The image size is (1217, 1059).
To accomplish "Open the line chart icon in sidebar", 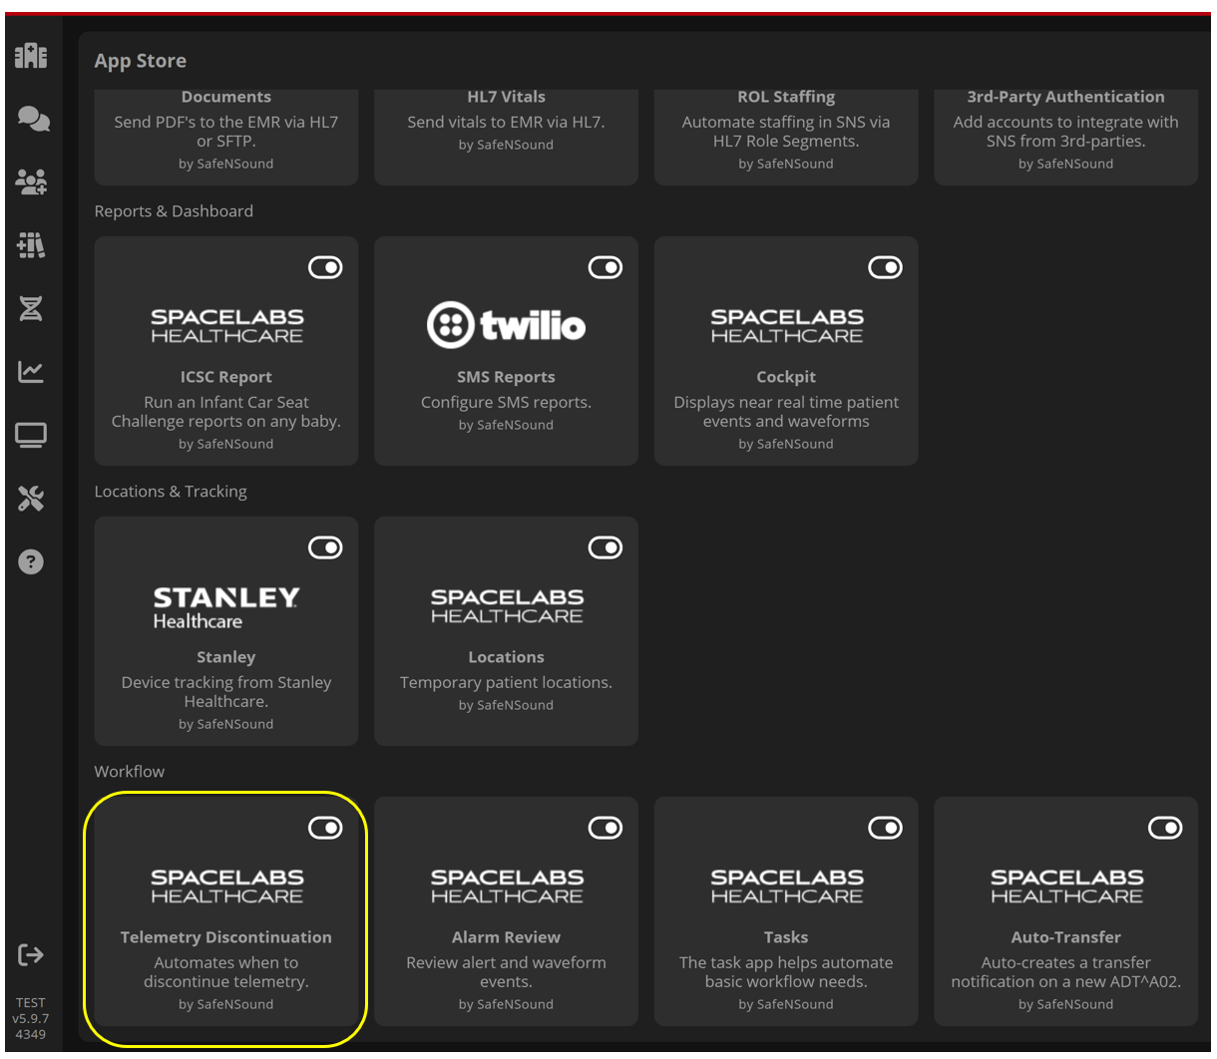I will click(x=31, y=371).
